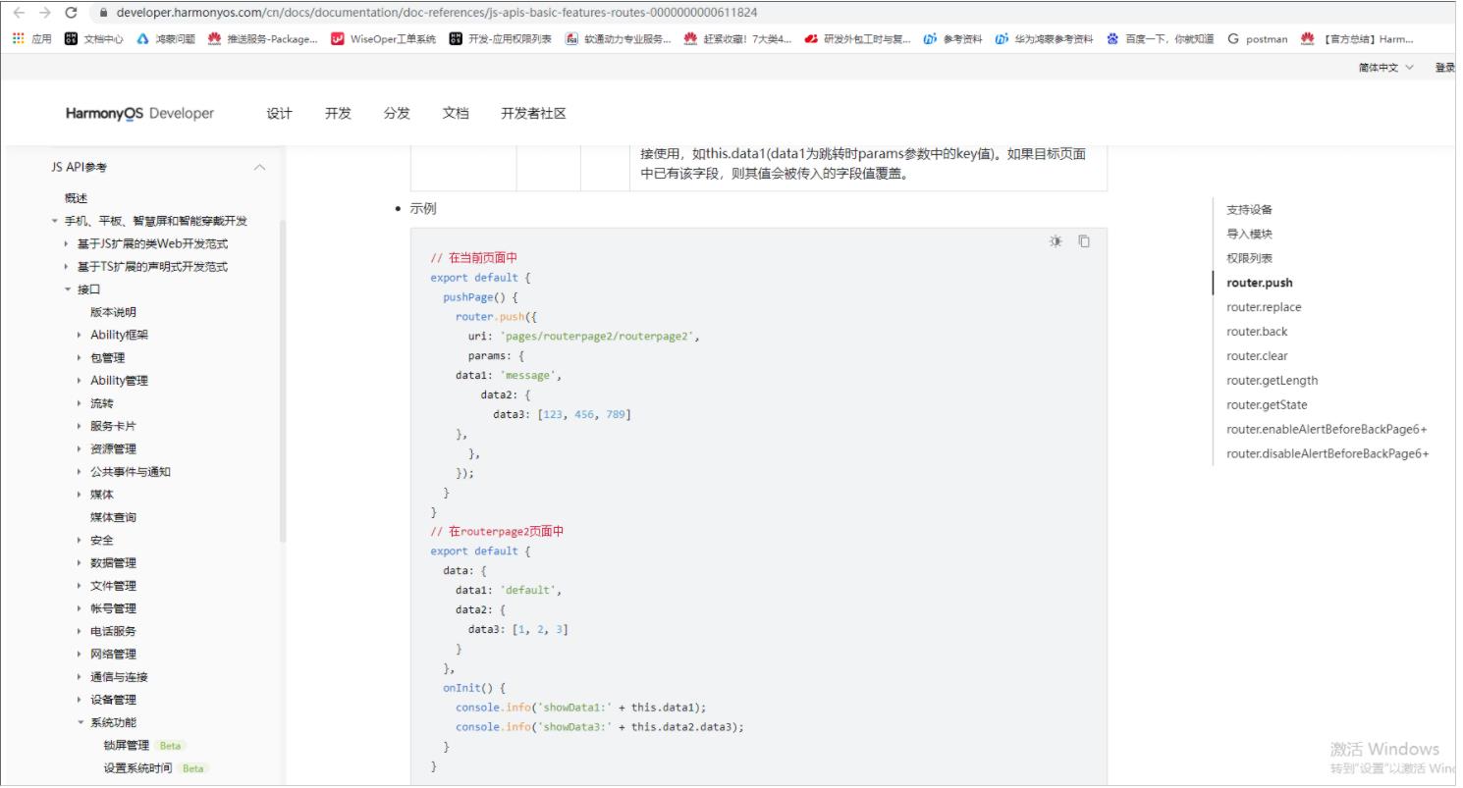Jump to 导入模块 section

[1249, 234]
